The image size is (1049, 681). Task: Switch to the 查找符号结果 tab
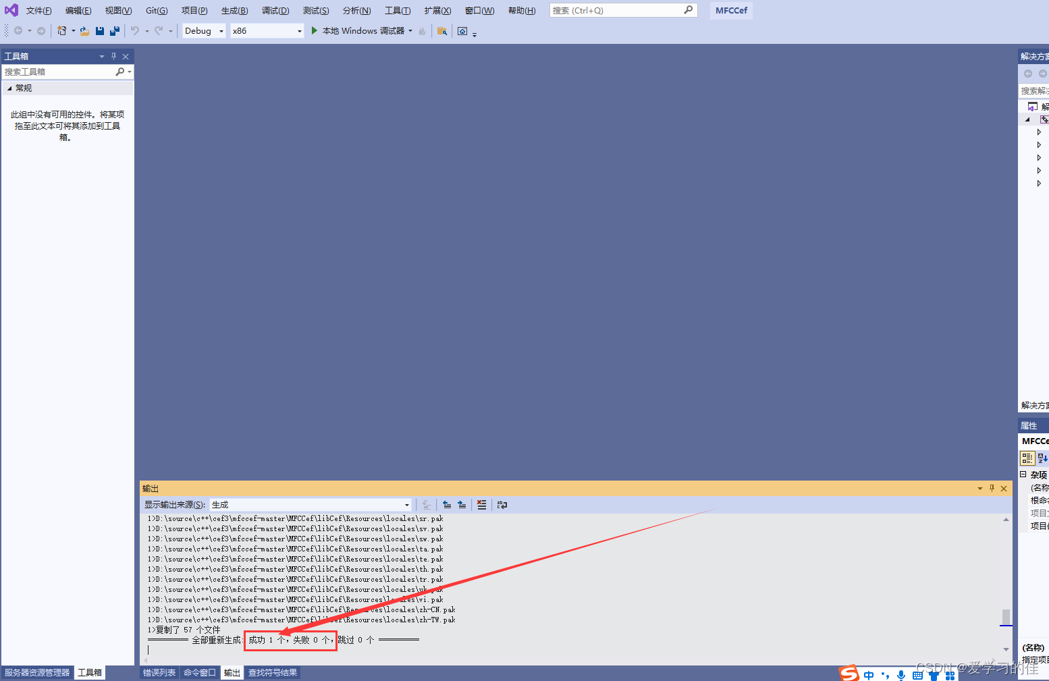pyautogui.click(x=273, y=672)
